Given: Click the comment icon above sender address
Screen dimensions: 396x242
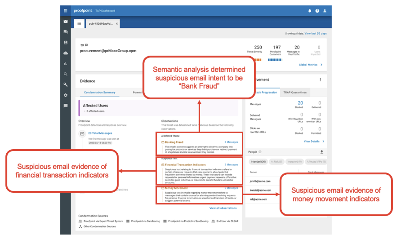Looking at the screenshot, I should 86,45.
